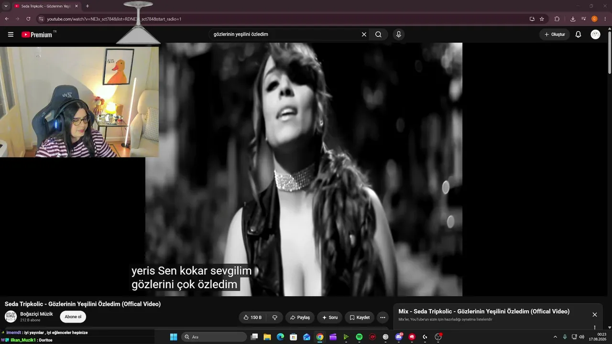
Task: Open the Soru ask button
Action: pyautogui.click(x=330, y=317)
